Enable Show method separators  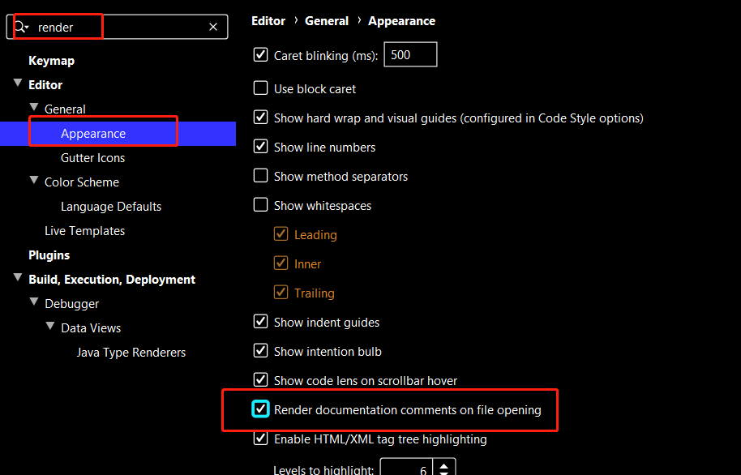coord(260,176)
